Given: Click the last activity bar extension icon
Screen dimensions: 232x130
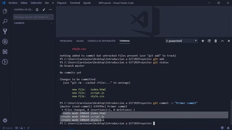Looking at the screenshot, I should click(x=5, y=62).
